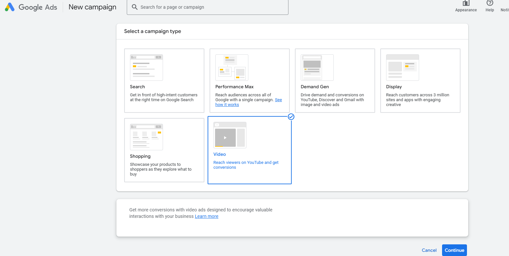The width and height of the screenshot is (509, 256).
Task: Click the search magnifier icon
Action: (135, 7)
